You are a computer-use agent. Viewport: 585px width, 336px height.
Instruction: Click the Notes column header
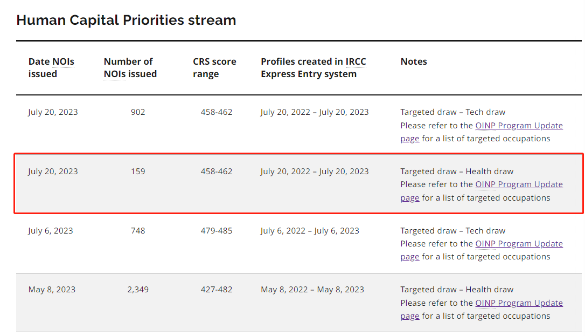click(x=414, y=61)
